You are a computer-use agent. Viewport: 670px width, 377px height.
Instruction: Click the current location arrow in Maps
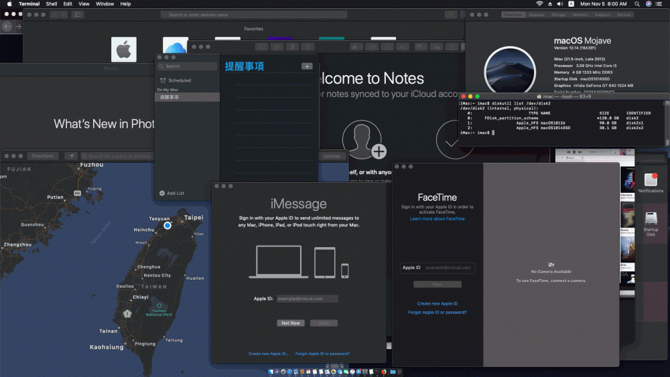point(71,156)
